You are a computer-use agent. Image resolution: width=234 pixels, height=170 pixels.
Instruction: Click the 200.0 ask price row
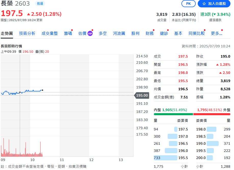[213, 158]
